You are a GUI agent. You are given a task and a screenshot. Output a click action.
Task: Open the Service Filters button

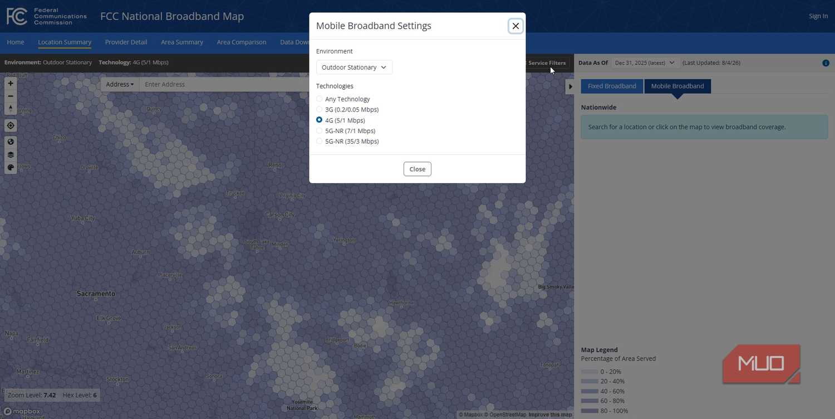coord(547,63)
